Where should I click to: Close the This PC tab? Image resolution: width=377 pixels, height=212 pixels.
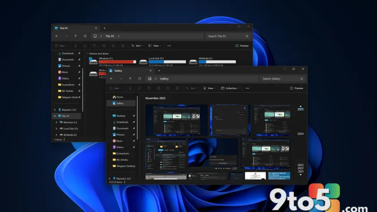click(x=96, y=28)
